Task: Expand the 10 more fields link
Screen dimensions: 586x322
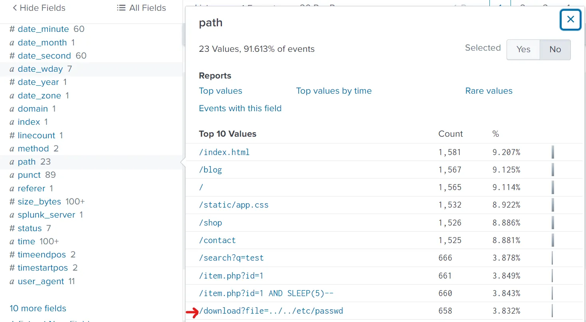Action: (x=38, y=308)
